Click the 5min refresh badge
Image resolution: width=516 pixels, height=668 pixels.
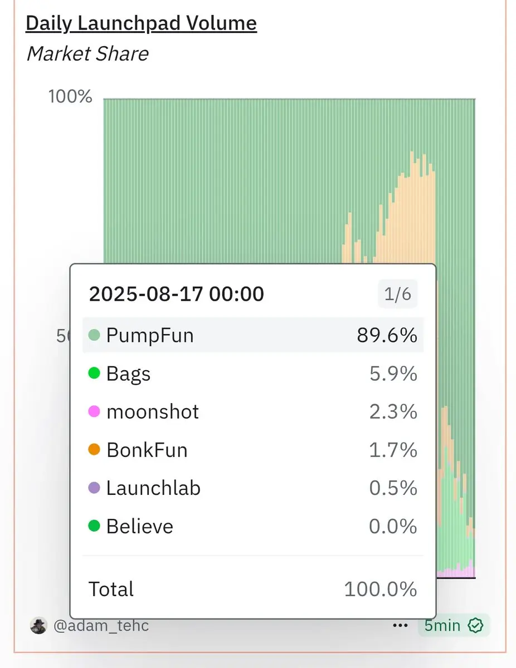click(x=454, y=625)
